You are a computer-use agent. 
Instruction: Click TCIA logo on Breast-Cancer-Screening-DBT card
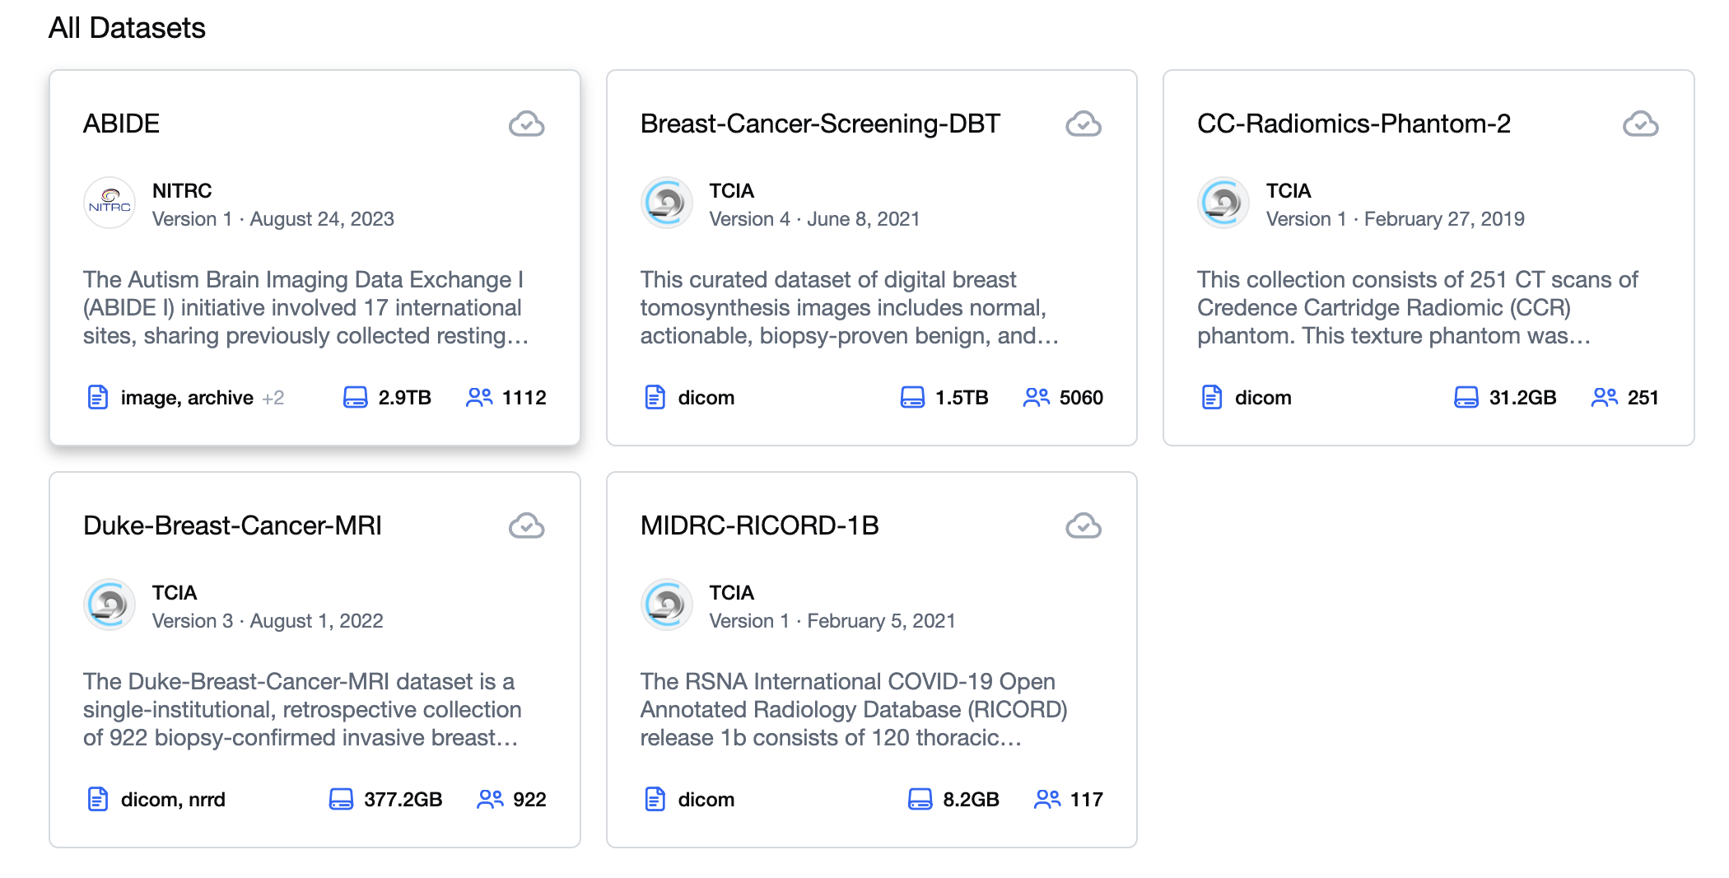click(667, 203)
